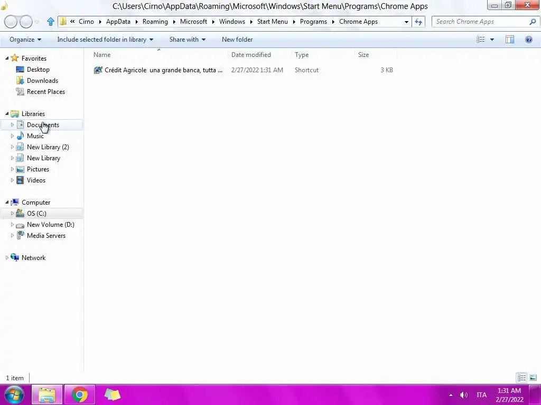Viewport: 541px width, 405px height.
Task: Click the taskbar clock showing 1:31 AM
Action: click(509, 394)
